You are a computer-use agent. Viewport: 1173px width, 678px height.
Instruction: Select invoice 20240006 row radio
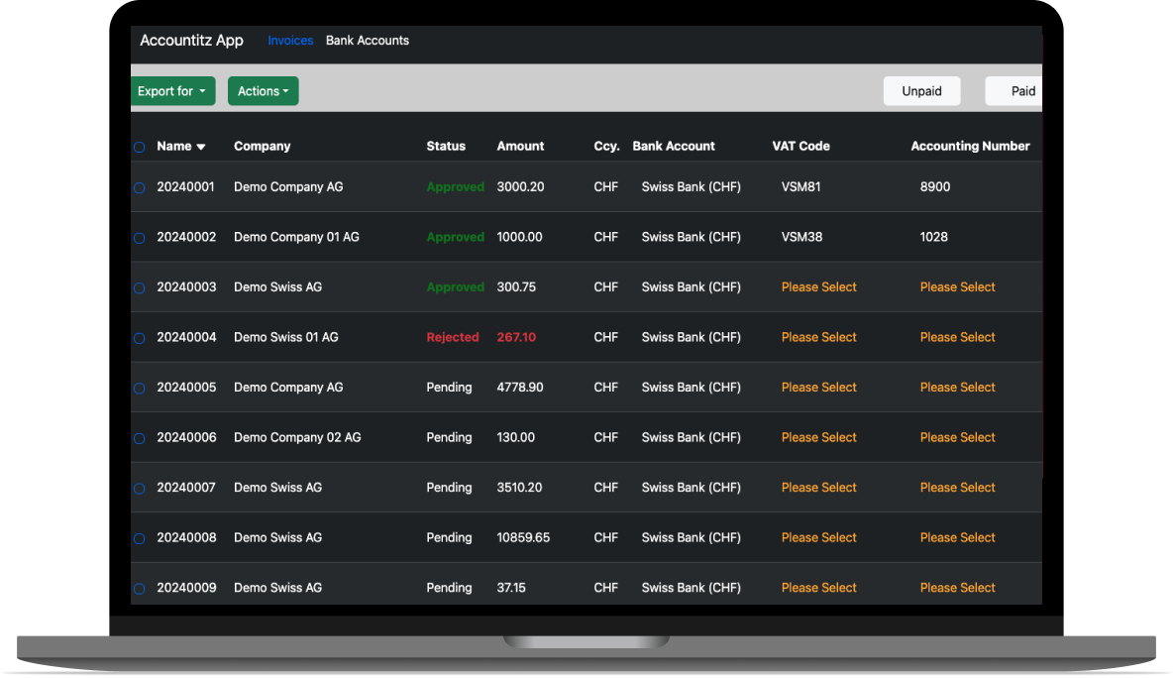click(x=139, y=438)
